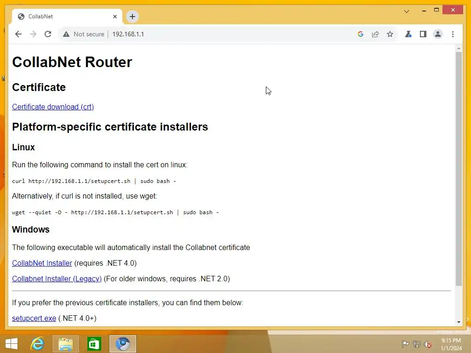Image resolution: width=471 pixels, height=353 pixels.
Task: Open the Chrome three-dot menu
Action: tap(453, 34)
